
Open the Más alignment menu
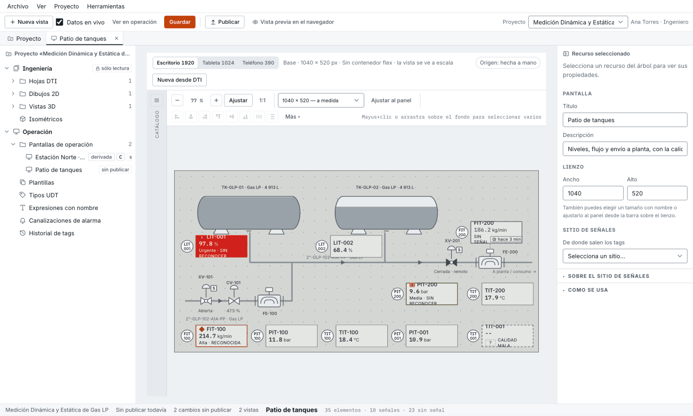tap(293, 117)
